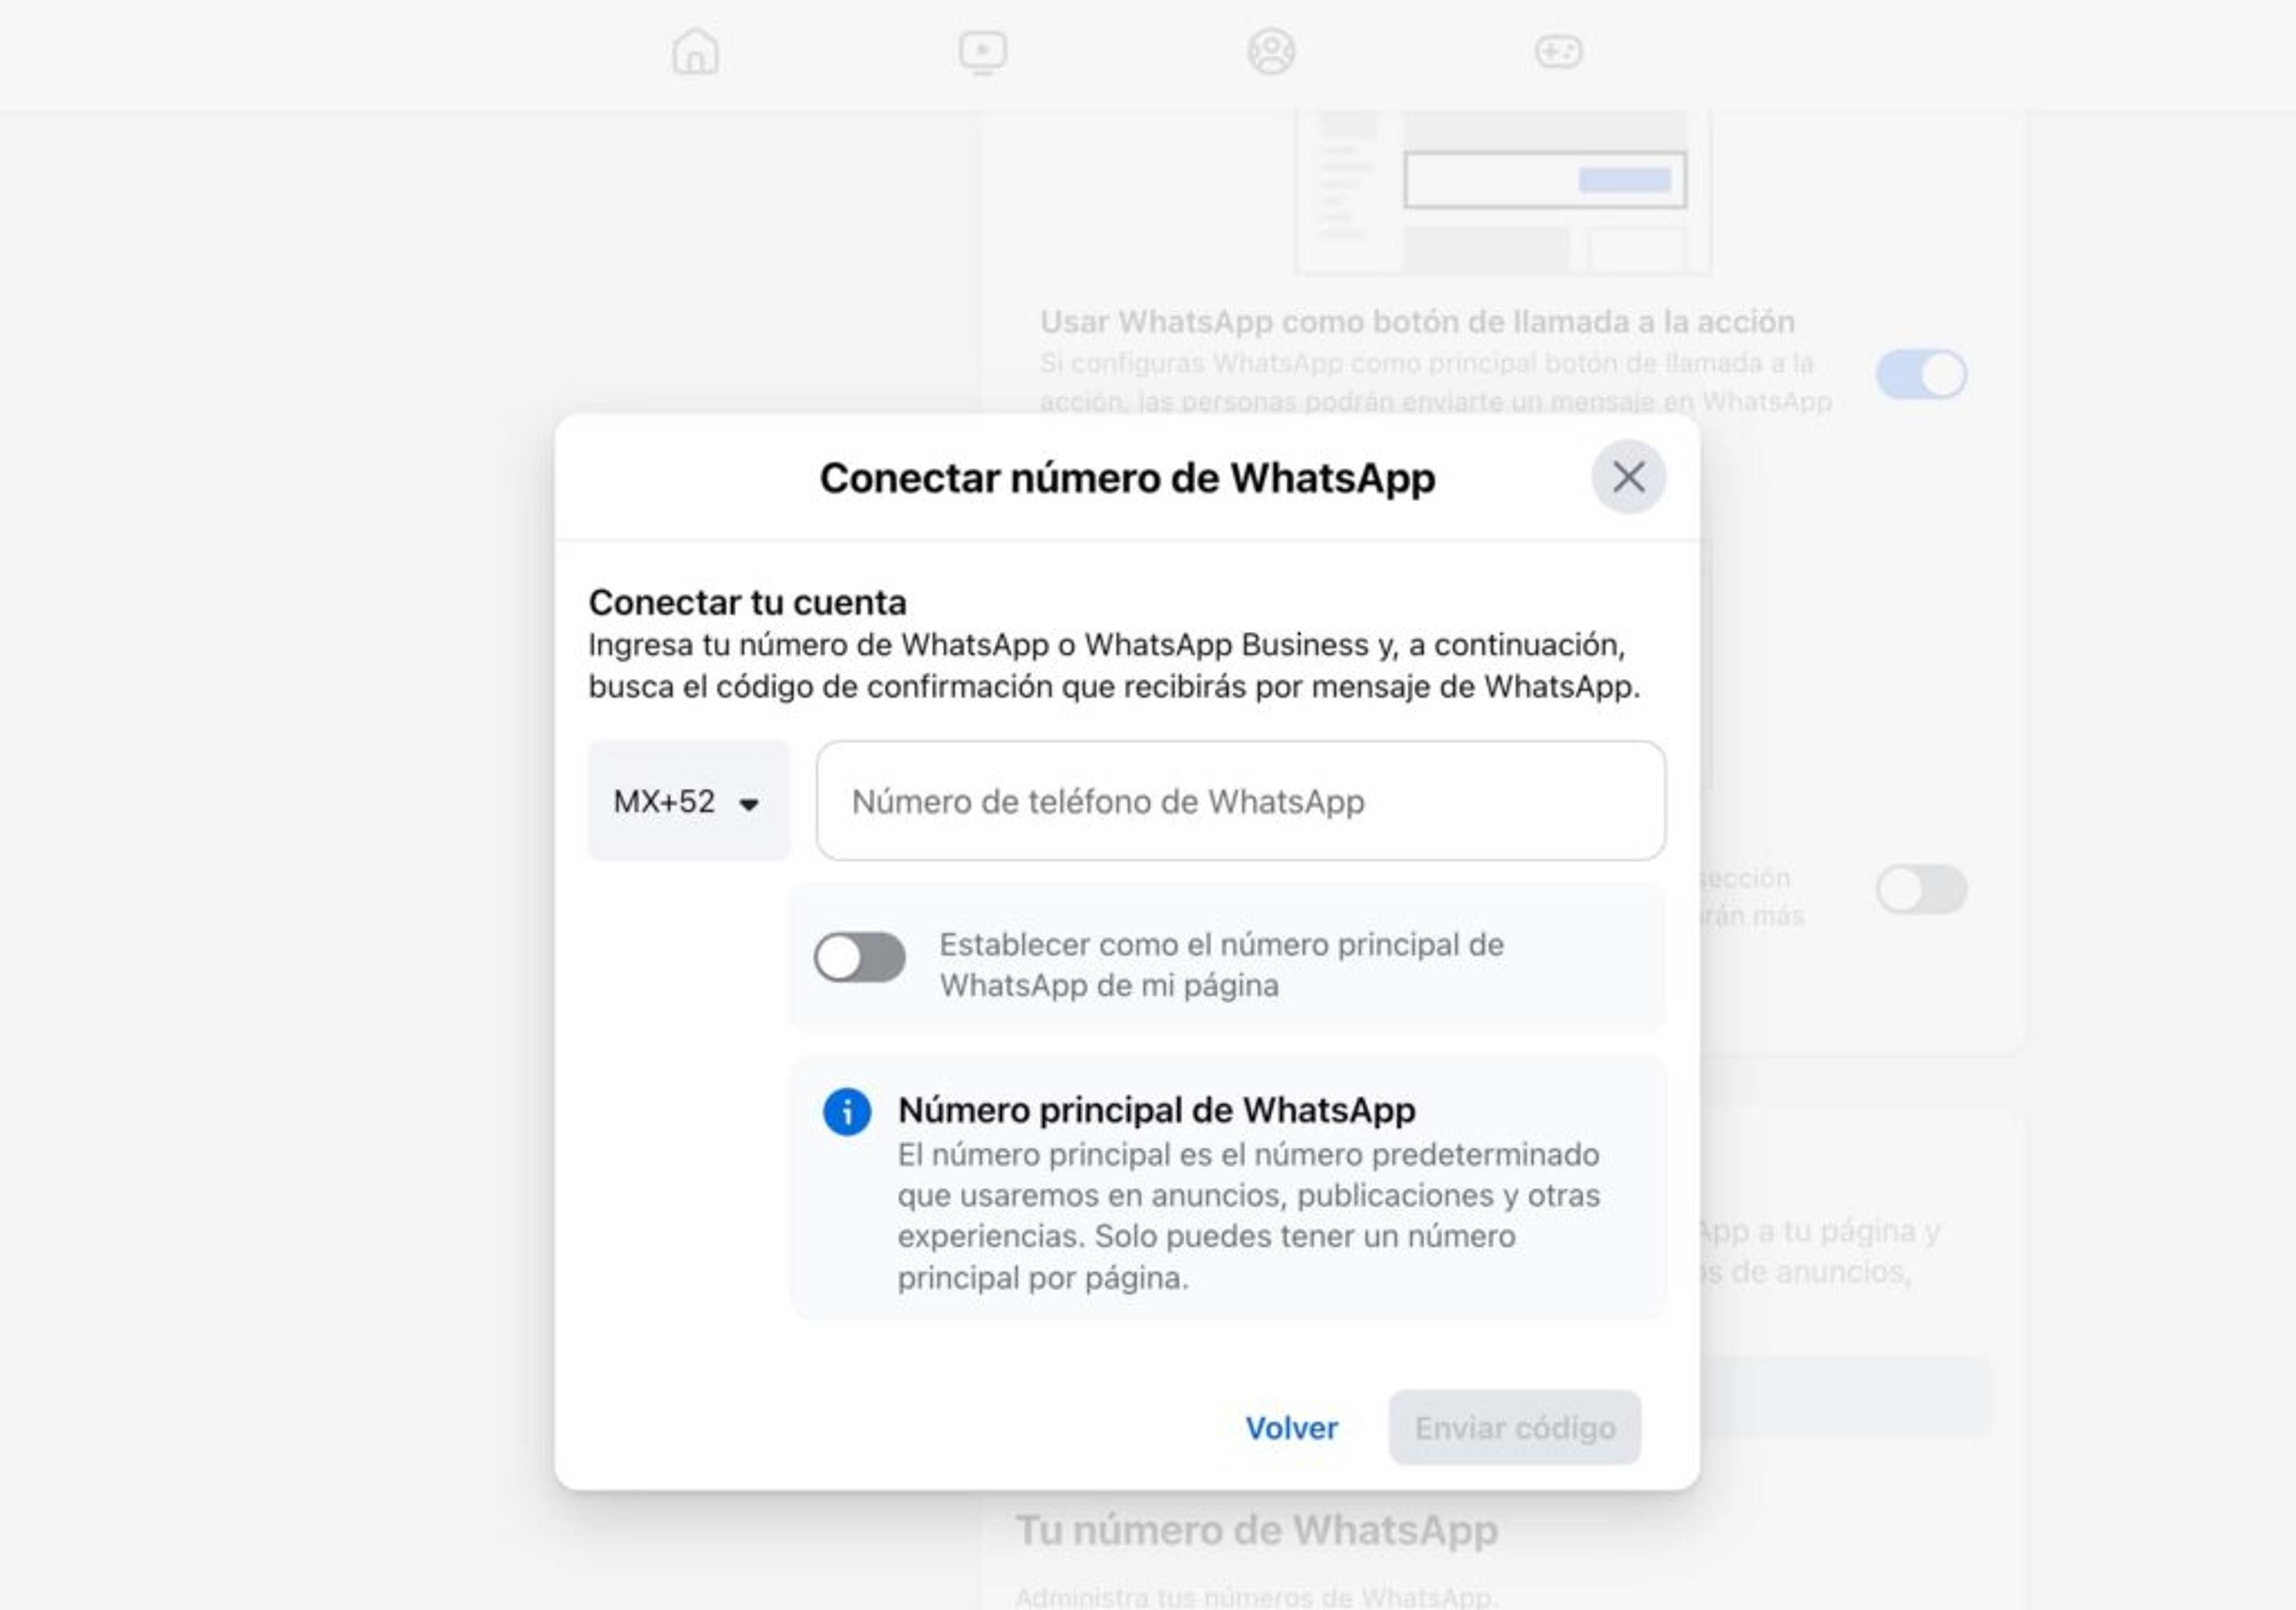Open the Video/Watch icon in top navigation
Image resolution: width=2296 pixels, height=1610 pixels.
983,52
